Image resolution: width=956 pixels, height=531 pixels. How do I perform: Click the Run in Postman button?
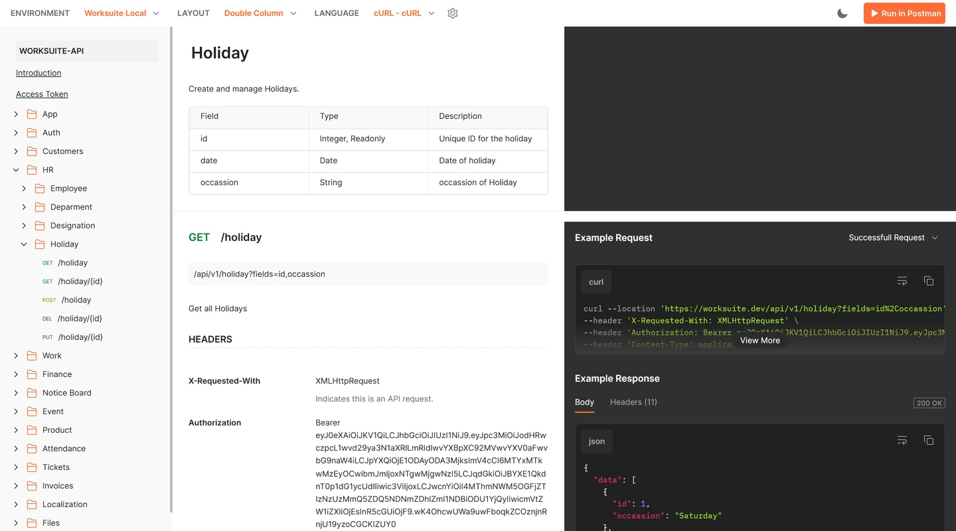904,13
